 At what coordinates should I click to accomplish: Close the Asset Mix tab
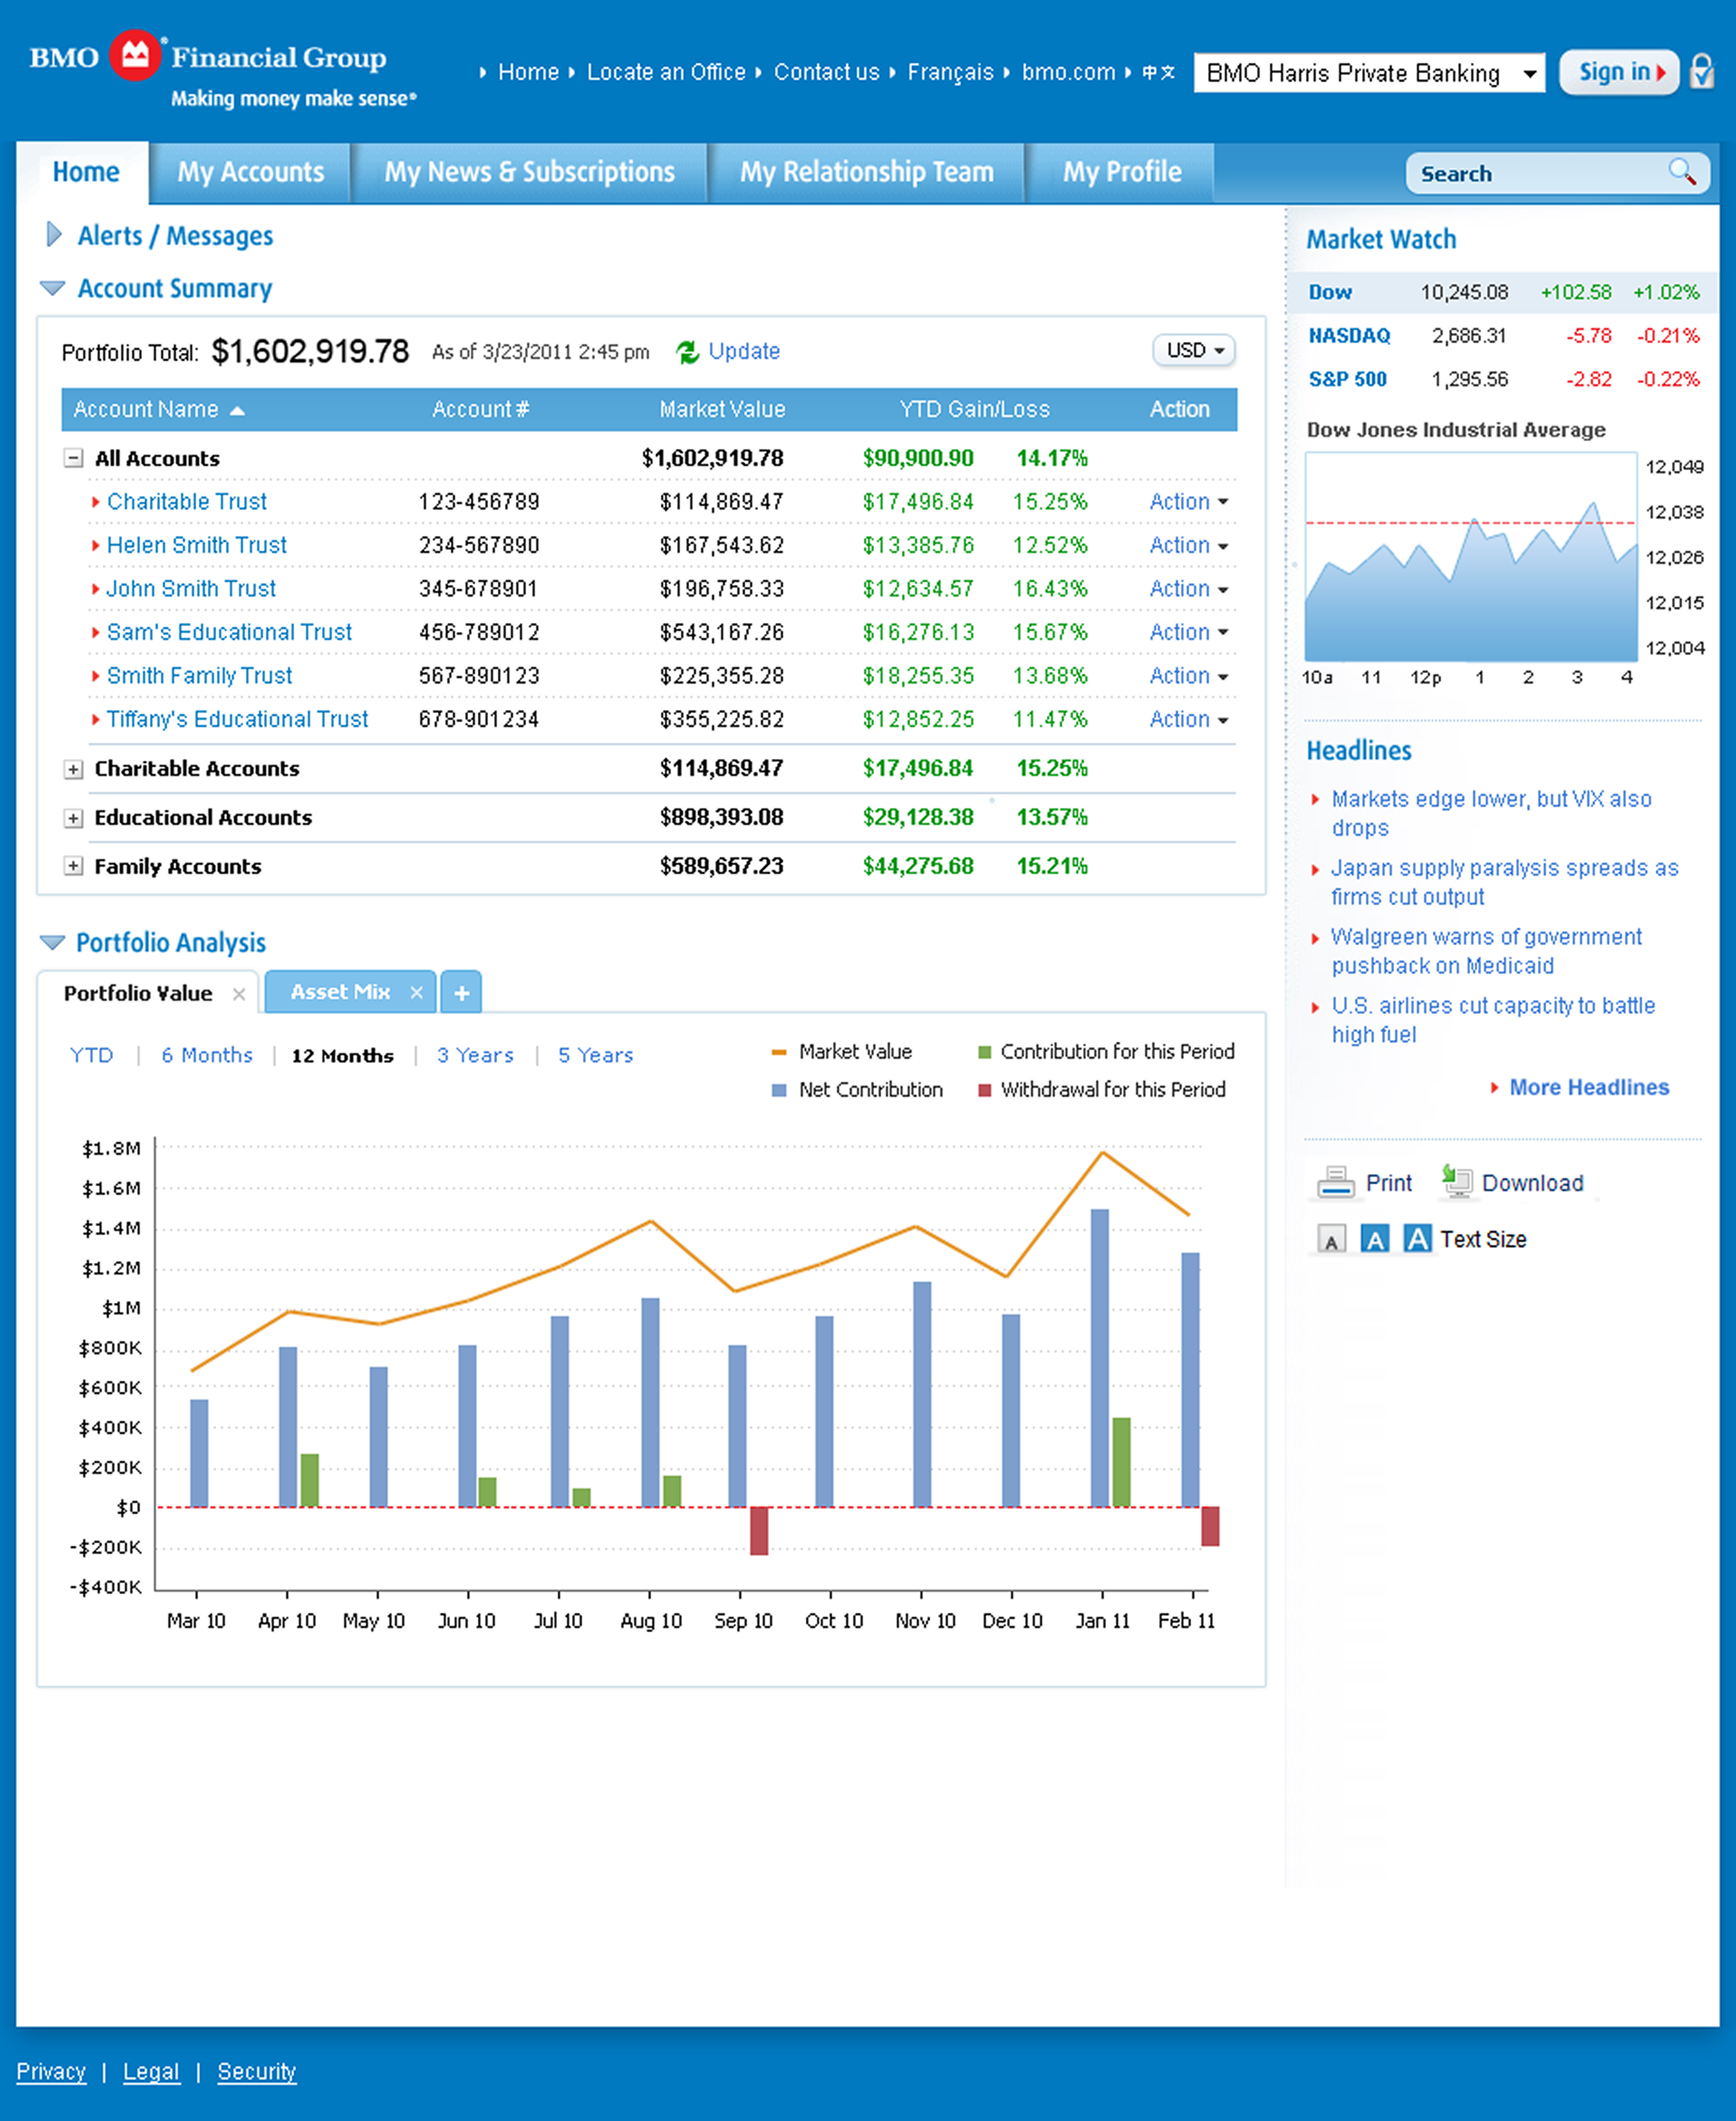pos(416,992)
